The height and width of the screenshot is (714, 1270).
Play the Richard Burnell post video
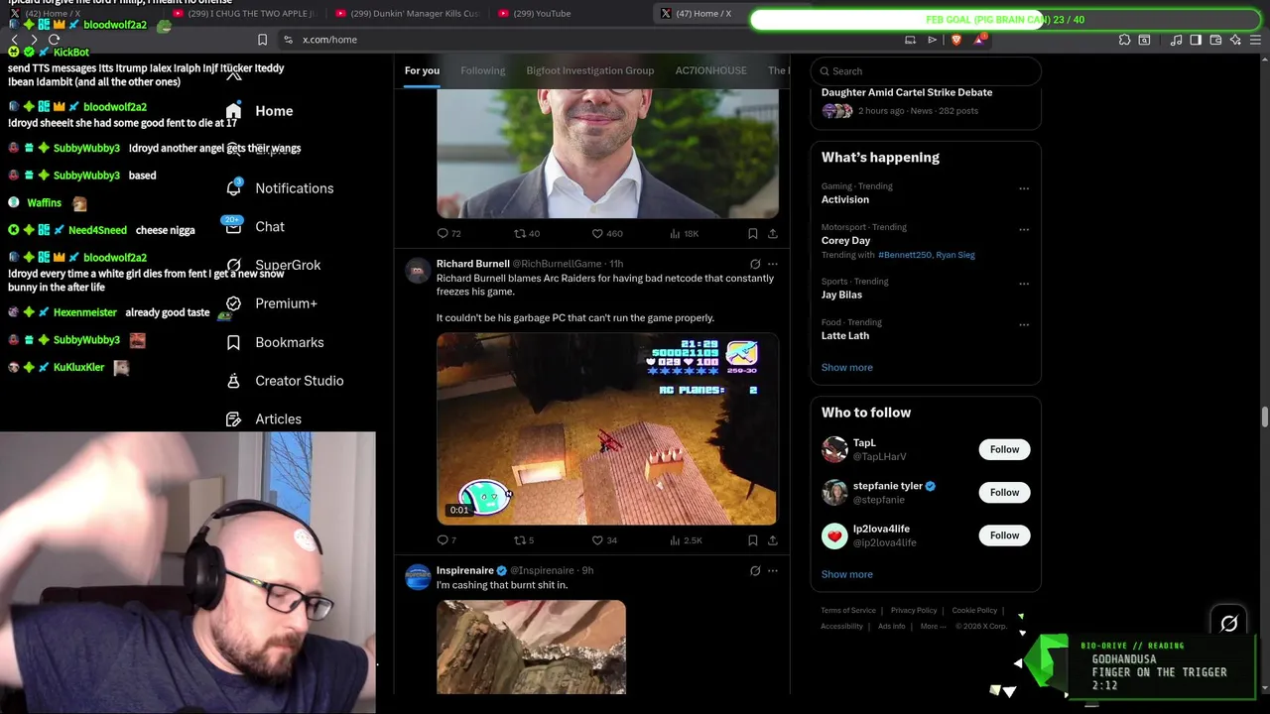tap(607, 429)
